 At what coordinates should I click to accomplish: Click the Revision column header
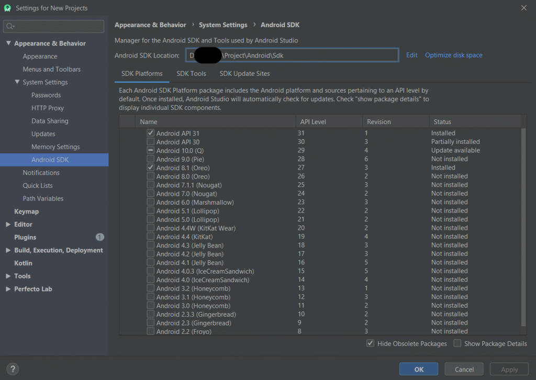(x=396, y=121)
